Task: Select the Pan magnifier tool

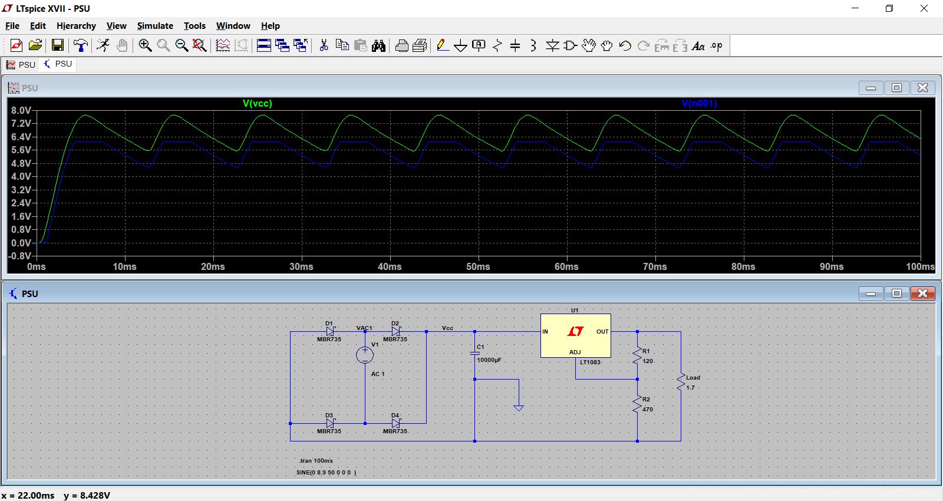Action: pos(163,45)
